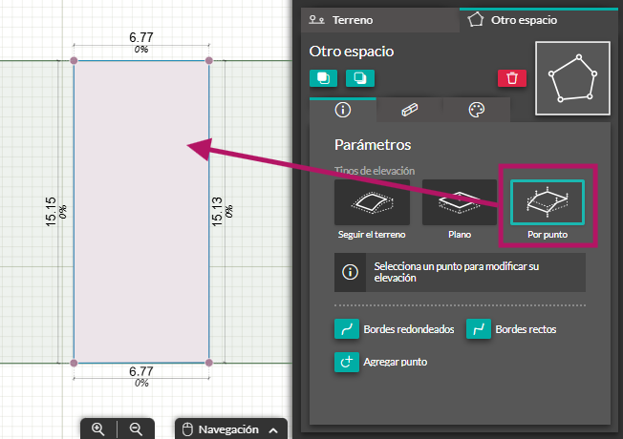This screenshot has height=439, width=623.
Task: Click the Agregar punto icon button
Action: pyautogui.click(x=347, y=362)
